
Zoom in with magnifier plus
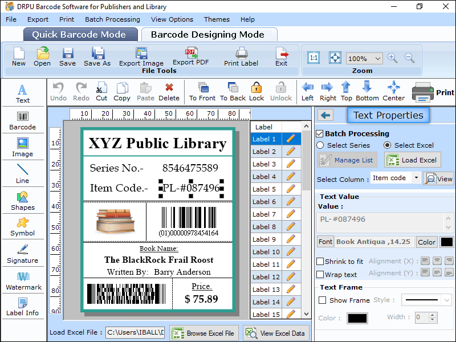(x=392, y=58)
